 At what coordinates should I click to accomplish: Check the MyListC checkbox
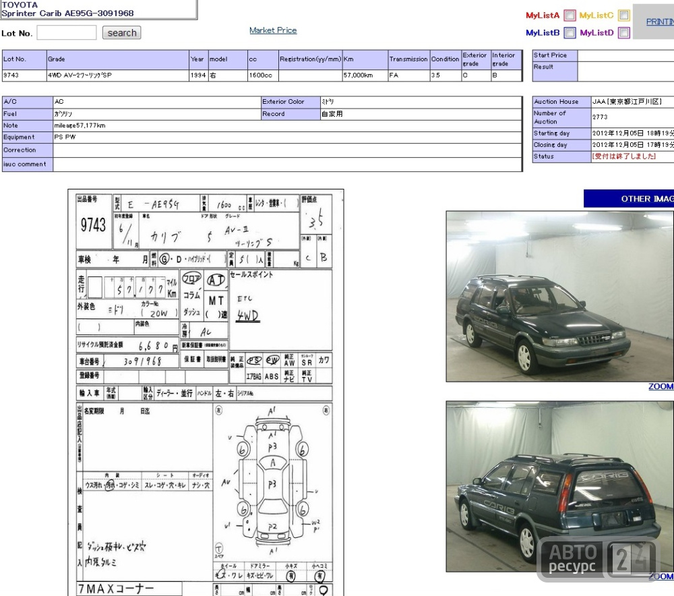[623, 16]
